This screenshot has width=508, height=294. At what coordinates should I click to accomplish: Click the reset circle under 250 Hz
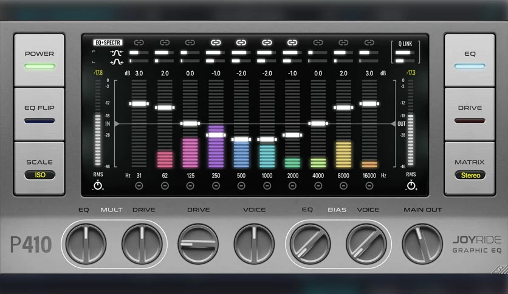[x=216, y=186]
